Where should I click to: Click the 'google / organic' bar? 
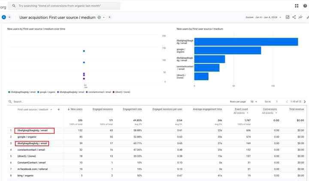coord(227,51)
